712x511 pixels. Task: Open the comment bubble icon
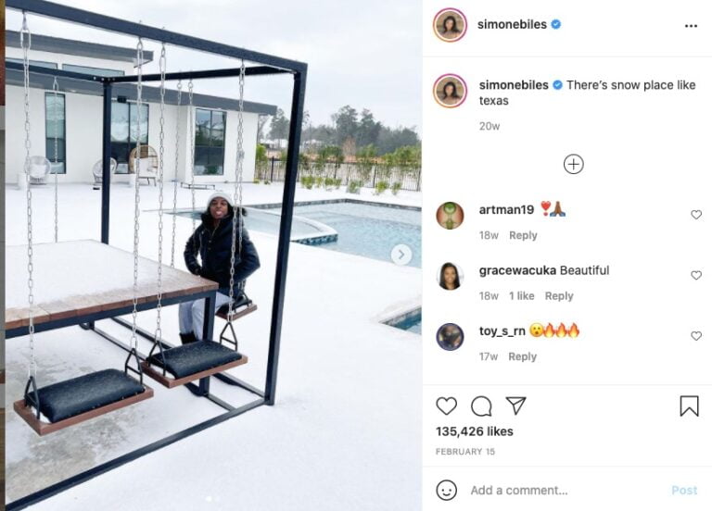point(481,406)
